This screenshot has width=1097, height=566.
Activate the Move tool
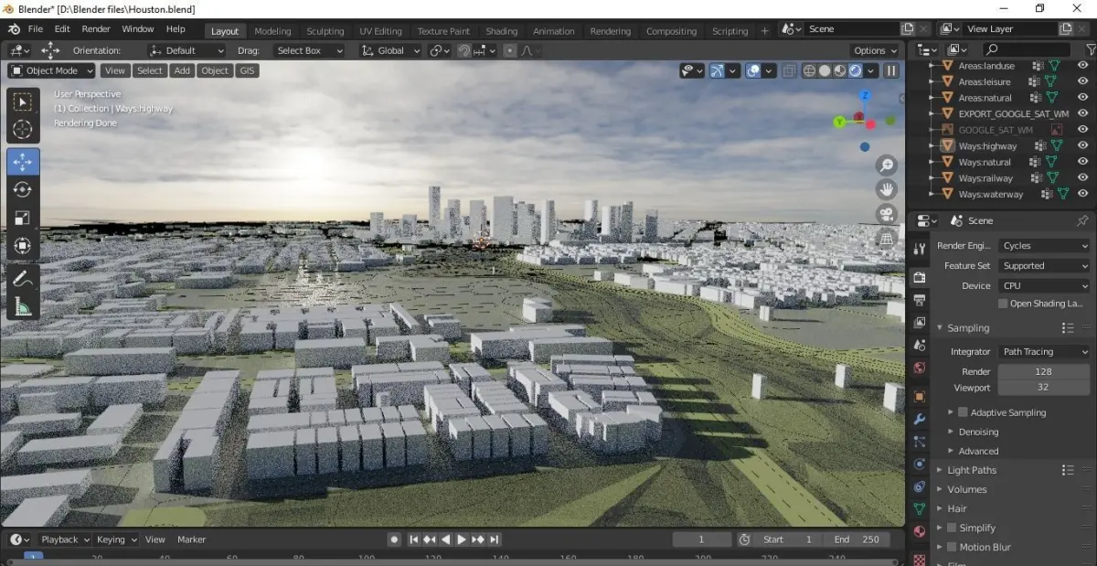(23, 161)
